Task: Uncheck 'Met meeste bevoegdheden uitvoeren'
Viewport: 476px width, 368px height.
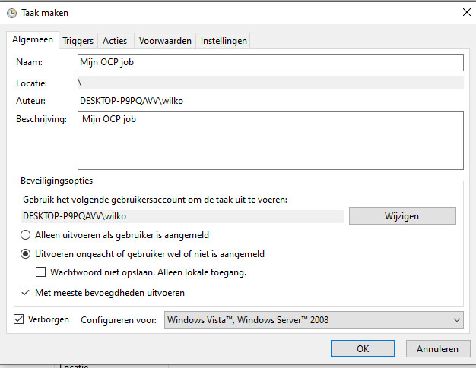Action: 26,293
